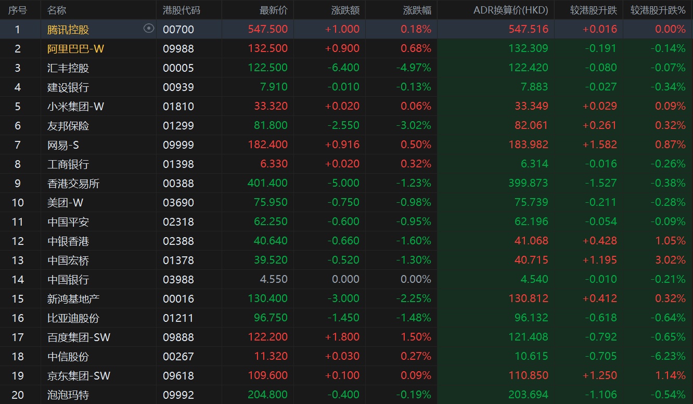Sort by 较港股升跌% column header
The image size is (693, 404).
point(658,10)
